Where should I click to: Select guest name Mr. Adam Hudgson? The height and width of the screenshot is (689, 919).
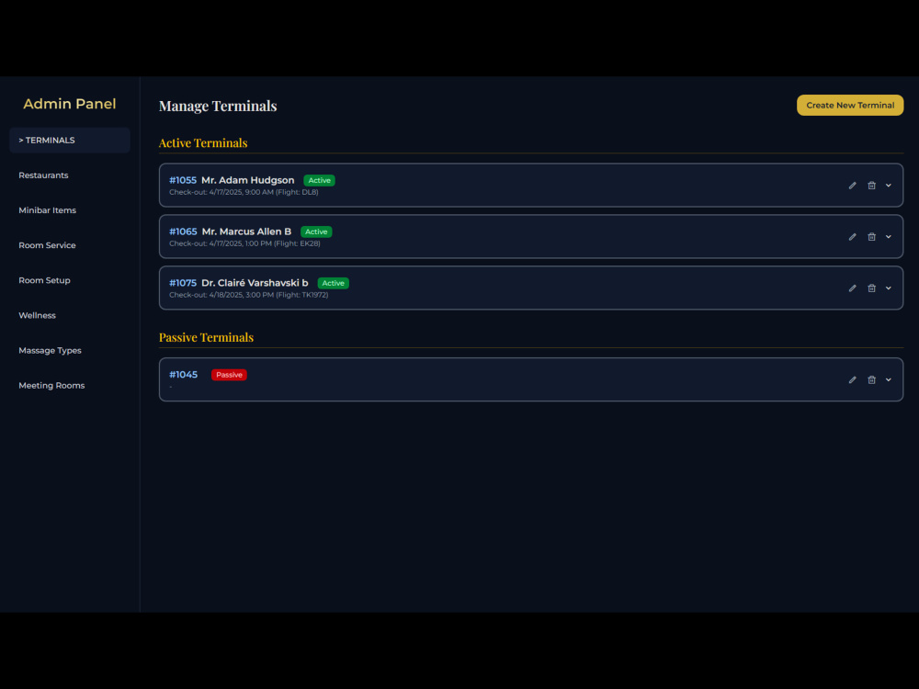[x=248, y=180]
